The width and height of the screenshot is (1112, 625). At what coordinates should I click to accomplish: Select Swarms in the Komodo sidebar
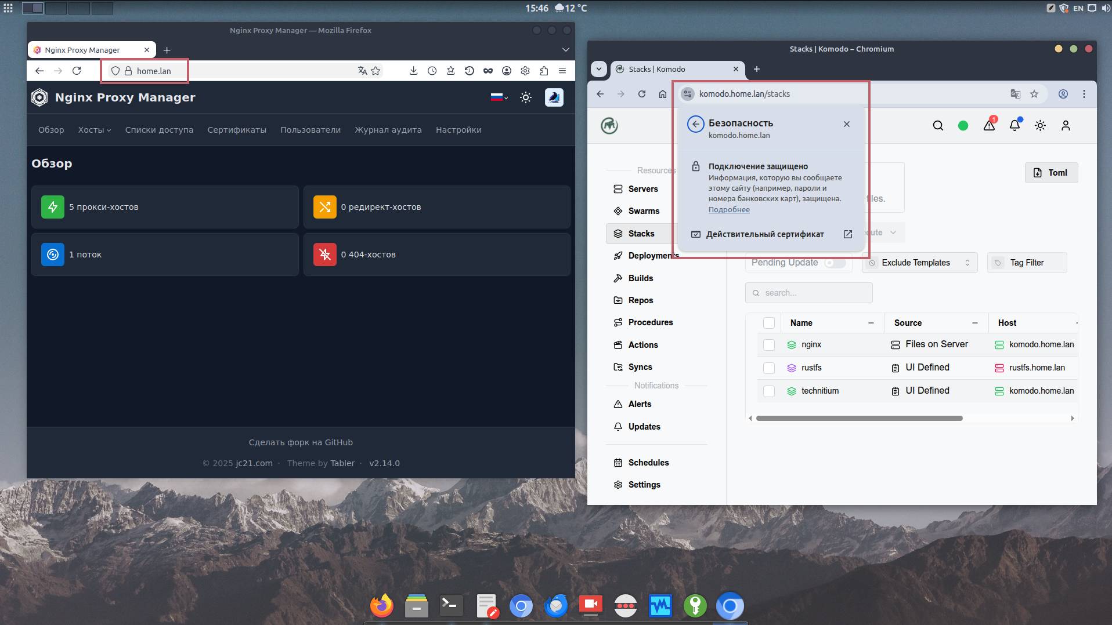643,211
